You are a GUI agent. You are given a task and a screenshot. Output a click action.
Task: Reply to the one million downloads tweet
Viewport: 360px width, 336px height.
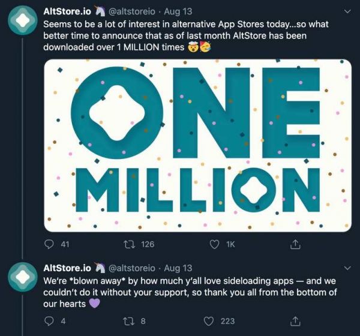point(51,244)
